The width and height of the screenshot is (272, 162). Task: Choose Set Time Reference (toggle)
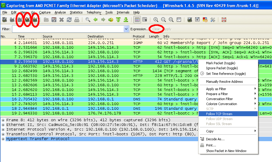[228, 74]
